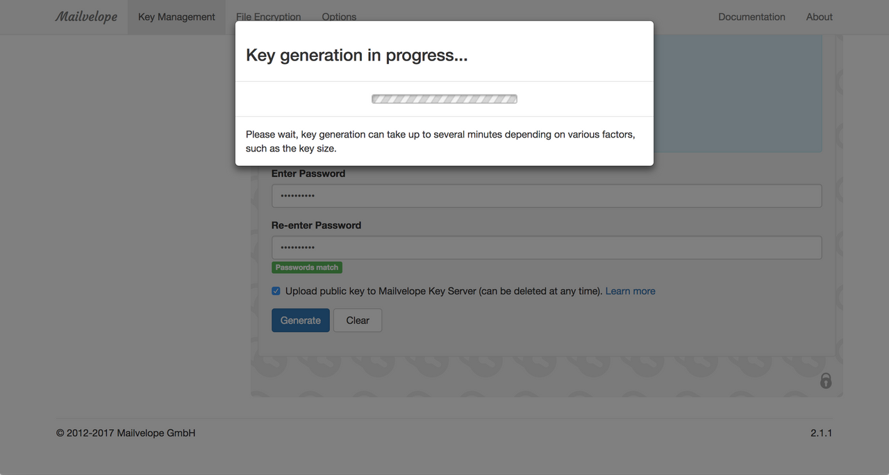Screen dimensions: 889x475
Task: Click the Key generation in progress title
Action: point(356,55)
